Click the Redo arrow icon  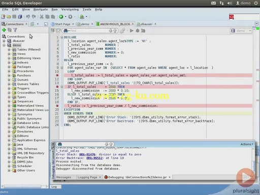[34, 17]
